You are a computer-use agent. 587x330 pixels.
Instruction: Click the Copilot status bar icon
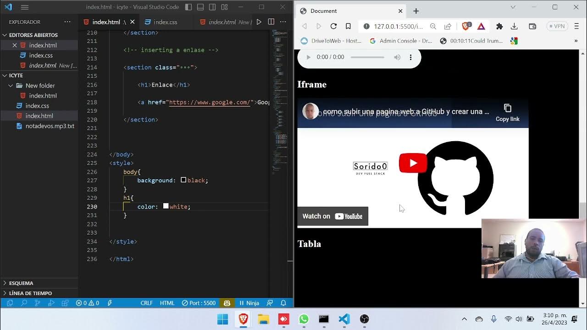point(227,303)
